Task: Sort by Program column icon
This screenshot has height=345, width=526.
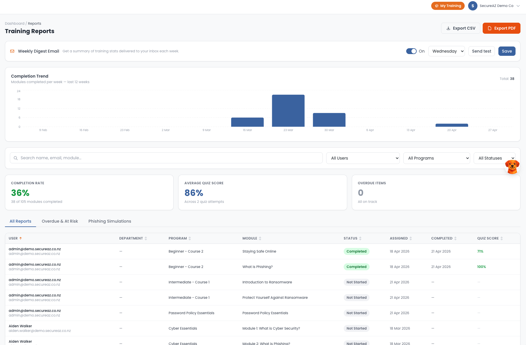Action: [190, 238]
